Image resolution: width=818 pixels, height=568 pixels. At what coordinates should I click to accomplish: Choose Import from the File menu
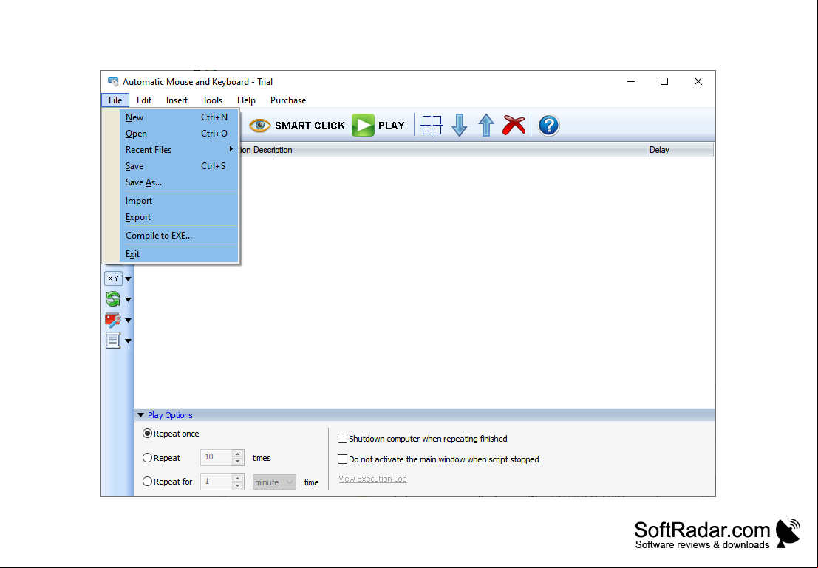[178, 201]
